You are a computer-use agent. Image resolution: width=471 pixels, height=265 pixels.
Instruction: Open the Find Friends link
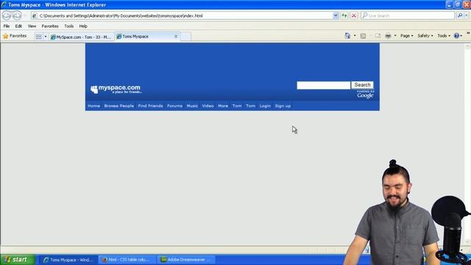click(150, 106)
